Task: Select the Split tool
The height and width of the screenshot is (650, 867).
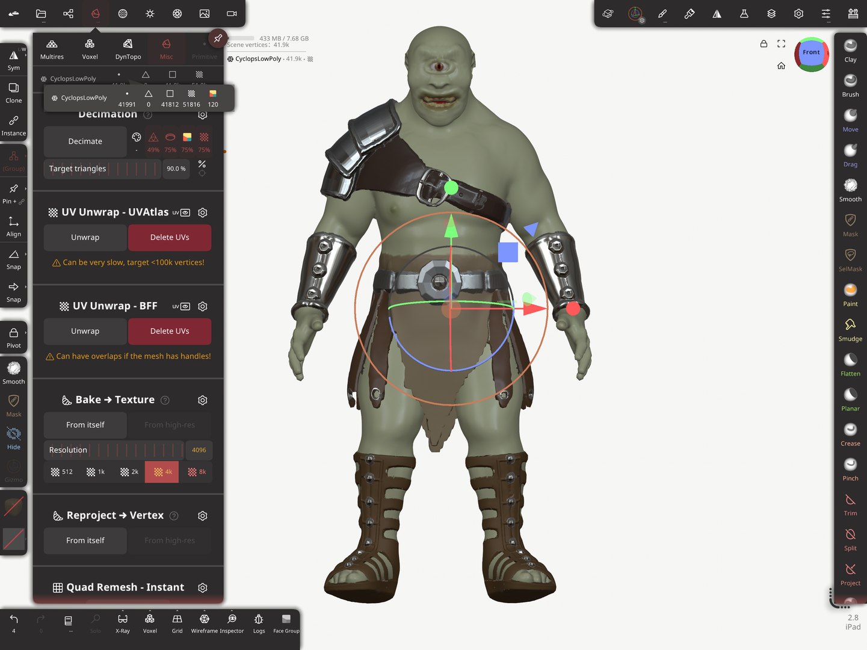Action: (850, 539)
